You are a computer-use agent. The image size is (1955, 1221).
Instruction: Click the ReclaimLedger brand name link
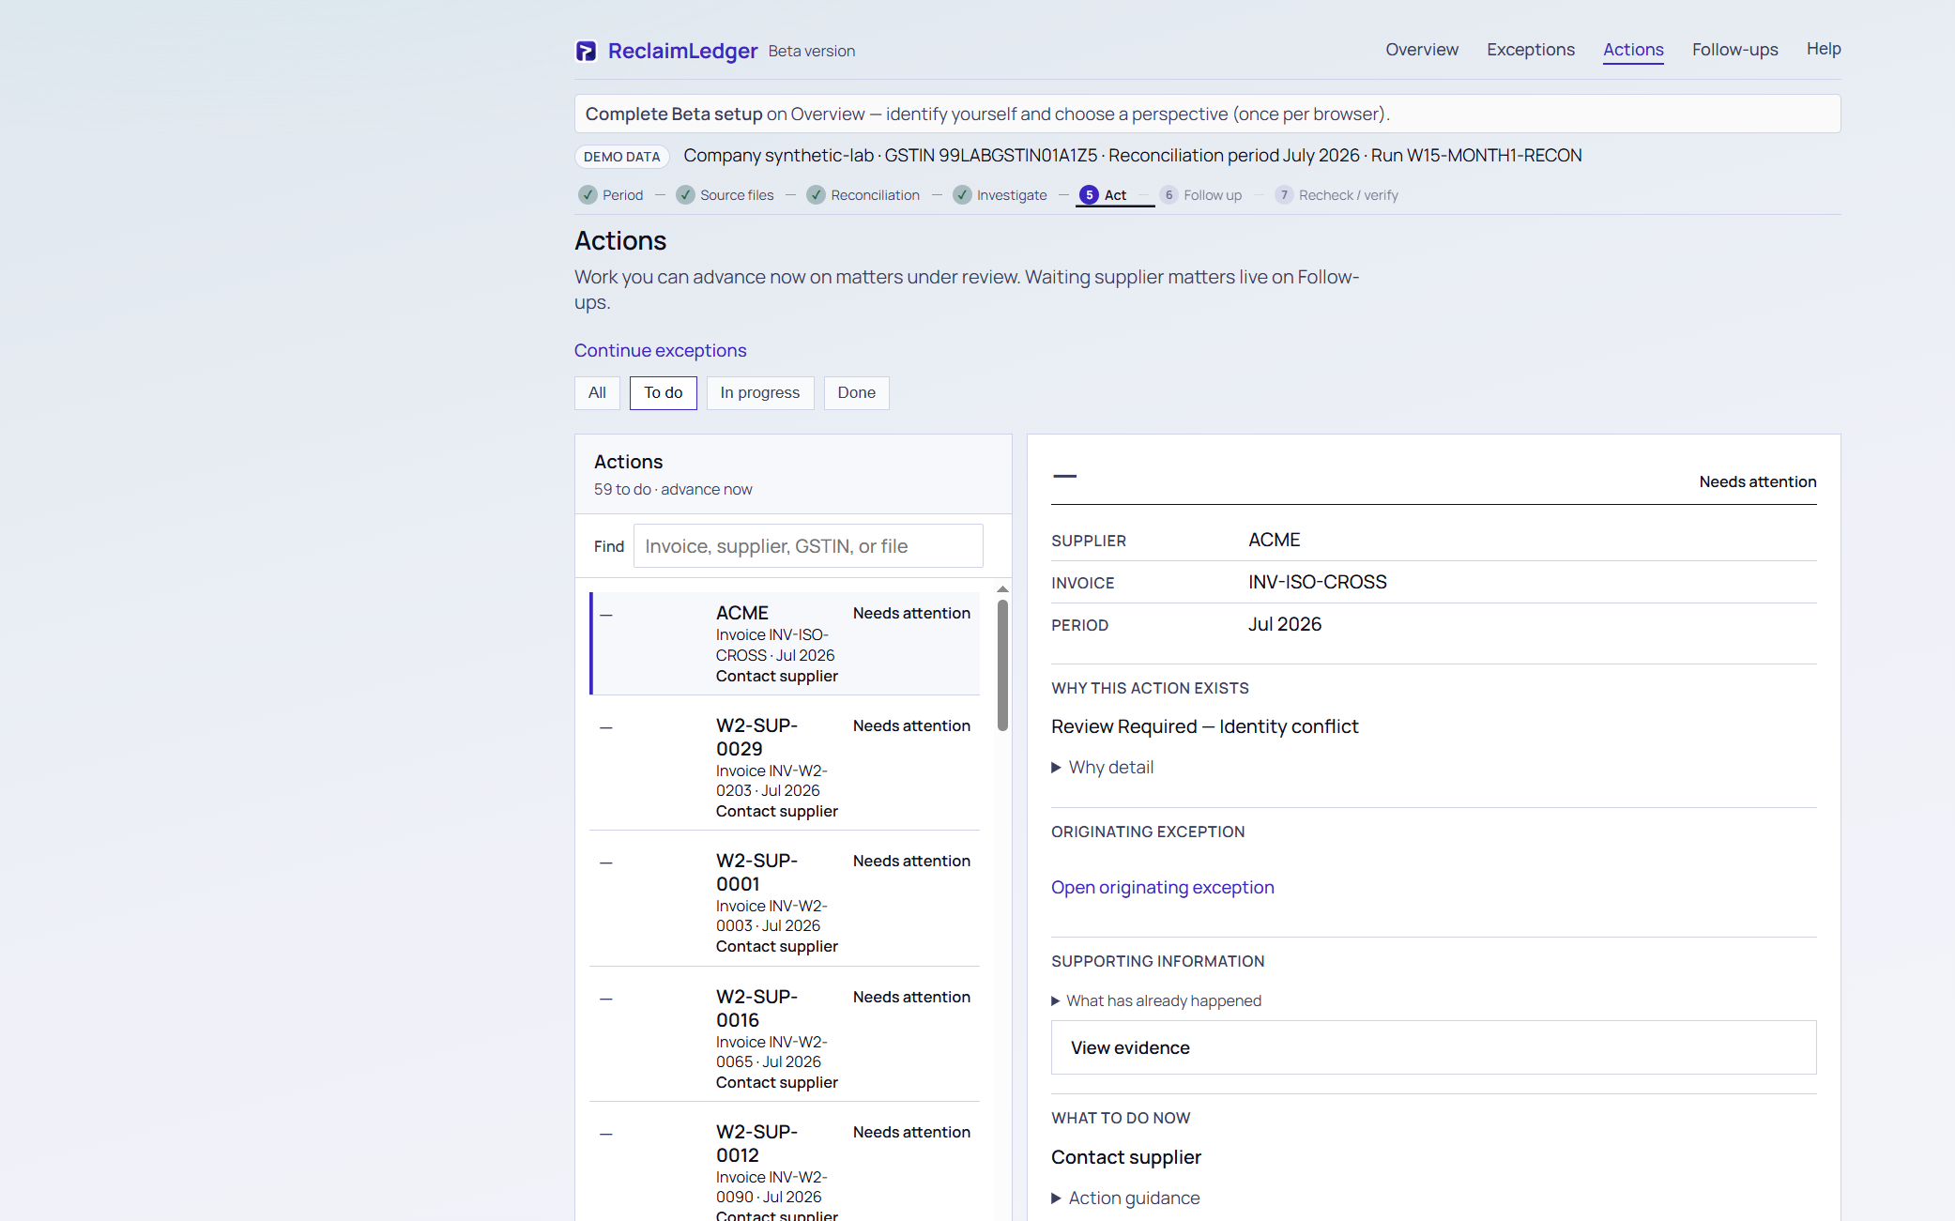click(x=682, y=51)
